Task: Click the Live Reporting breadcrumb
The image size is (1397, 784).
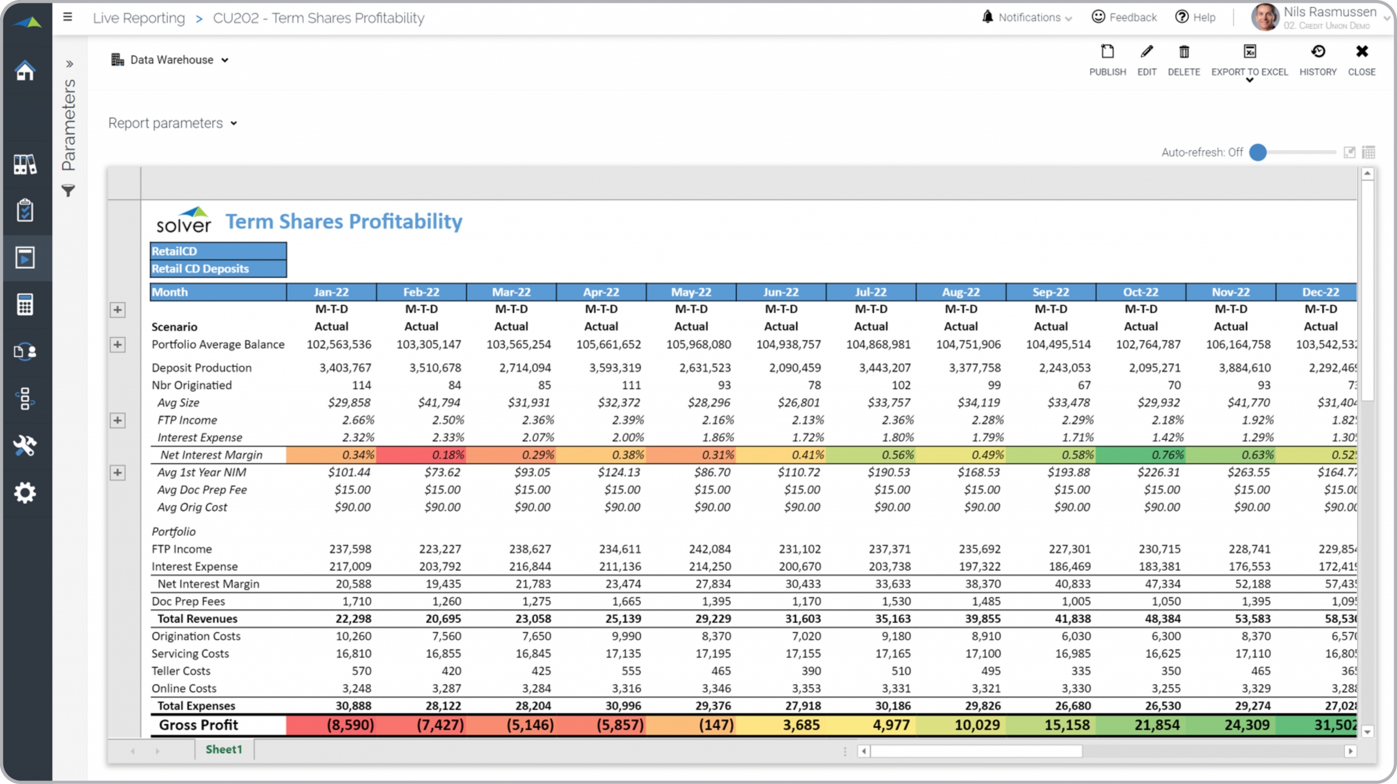Action: [139, 18]
